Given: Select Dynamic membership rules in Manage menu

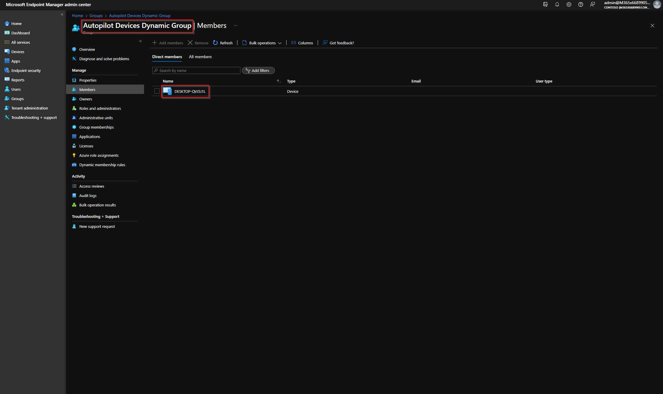Looking at the screenshot, I should 102,165.
